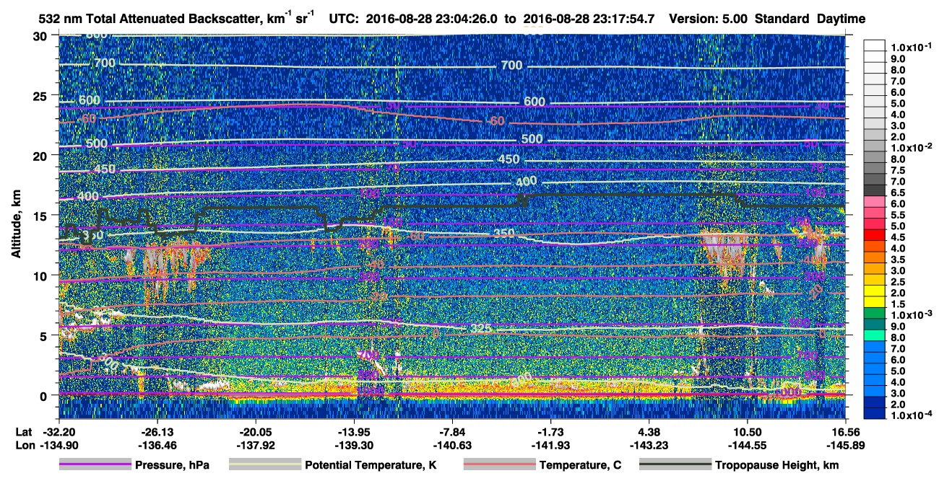The width and height of the screenshot is (939, 481).
Task: Click latitude value '-7.84'
Action: click(x=452, y=431)
